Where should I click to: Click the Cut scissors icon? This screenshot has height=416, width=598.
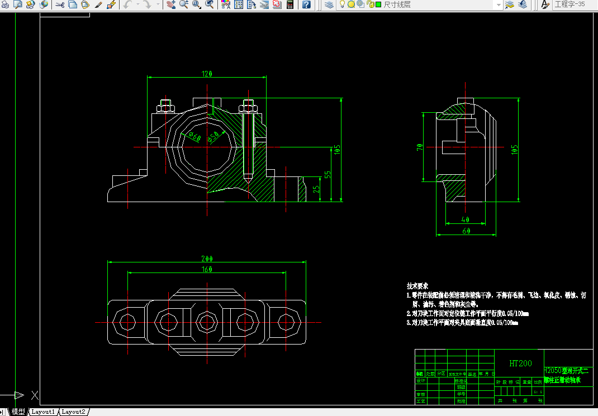tap(60, 4)
